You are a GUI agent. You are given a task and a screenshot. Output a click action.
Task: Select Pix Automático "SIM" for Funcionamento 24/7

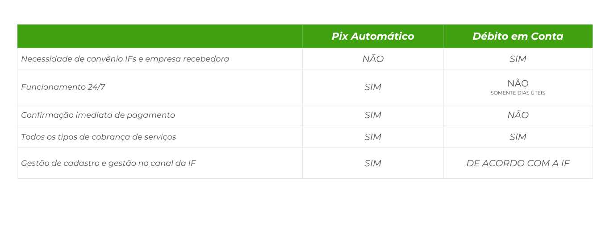pos(373,87)
